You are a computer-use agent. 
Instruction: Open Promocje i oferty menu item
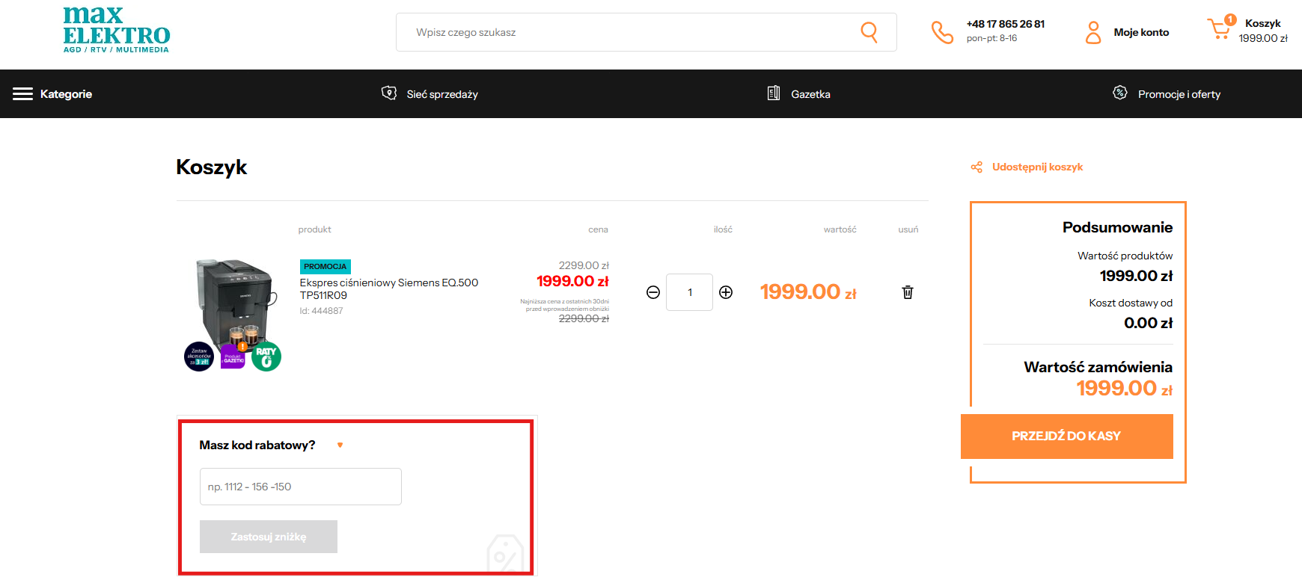click(1179, 94)
